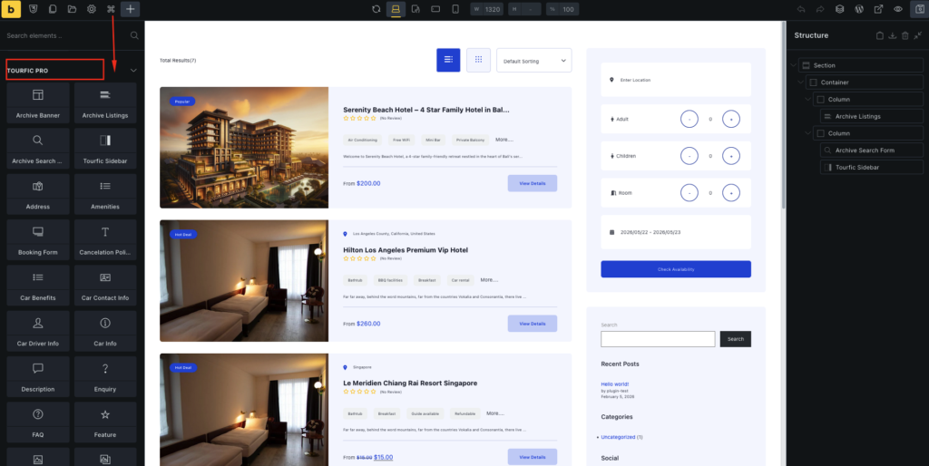Reload canvas with the refresh icon
The image size is (929, 466).
pyautogui.click(x=376, y=9)
